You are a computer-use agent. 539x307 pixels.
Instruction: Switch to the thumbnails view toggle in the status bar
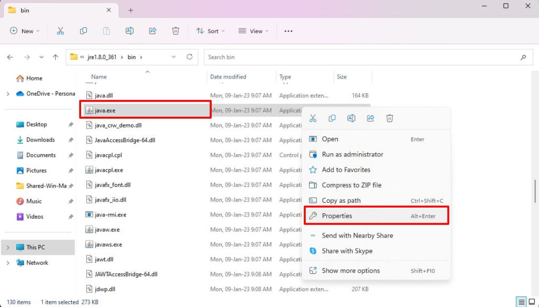point(532,302)
